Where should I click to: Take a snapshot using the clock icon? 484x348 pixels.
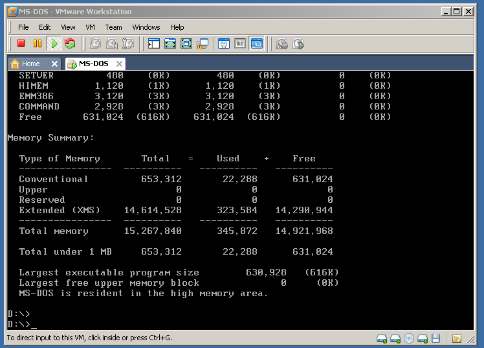click(95, 43)
